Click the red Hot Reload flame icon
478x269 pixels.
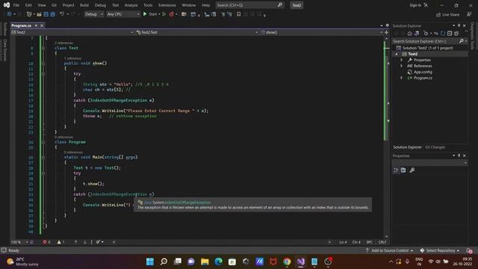pos(171,14)
